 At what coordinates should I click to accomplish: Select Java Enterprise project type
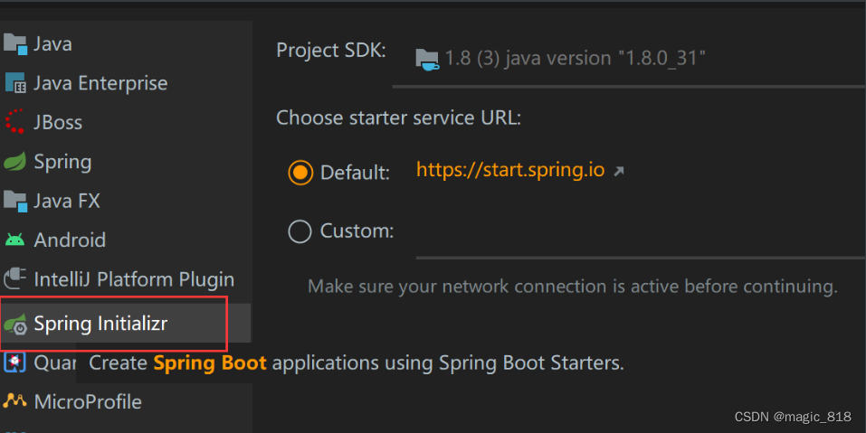(126, 83)
